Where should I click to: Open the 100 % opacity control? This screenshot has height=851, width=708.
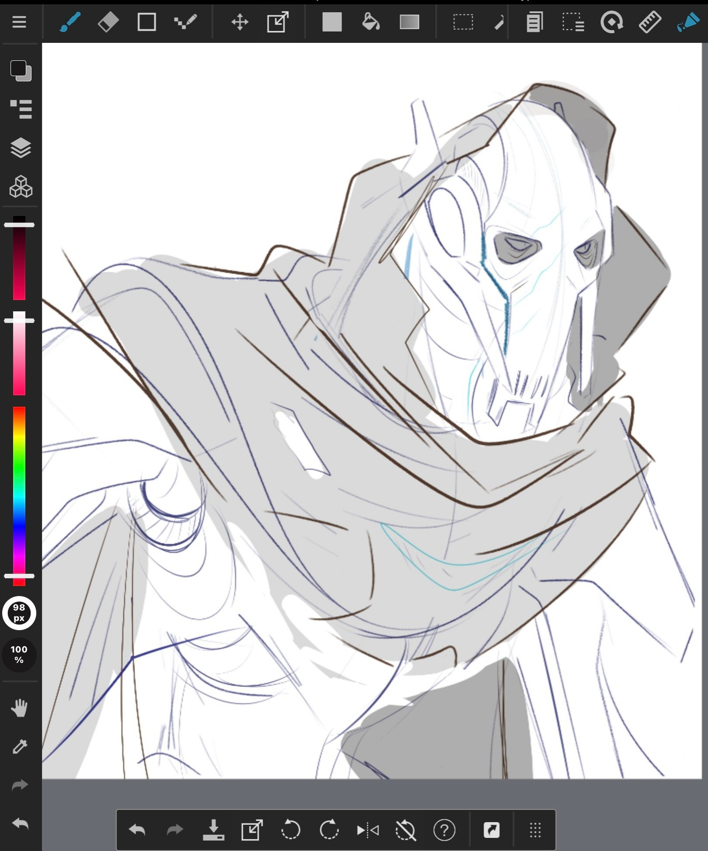coord(19,655)
